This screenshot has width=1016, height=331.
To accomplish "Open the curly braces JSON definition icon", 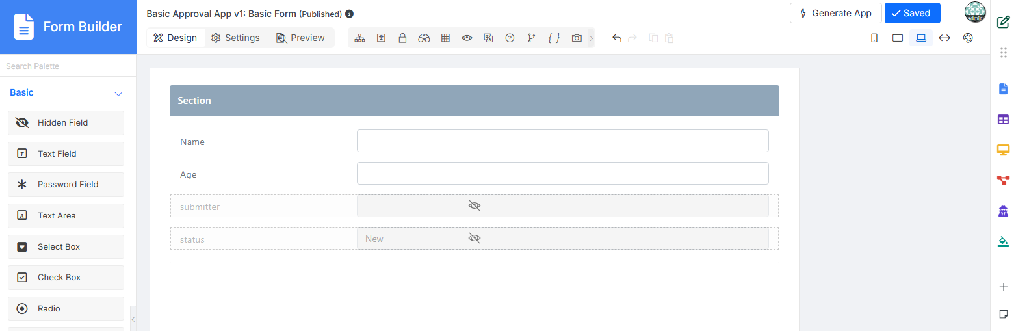I will (x=554, y=38).
